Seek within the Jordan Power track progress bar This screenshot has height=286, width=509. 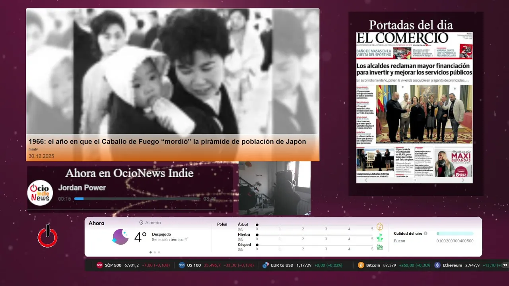(137, 199)
